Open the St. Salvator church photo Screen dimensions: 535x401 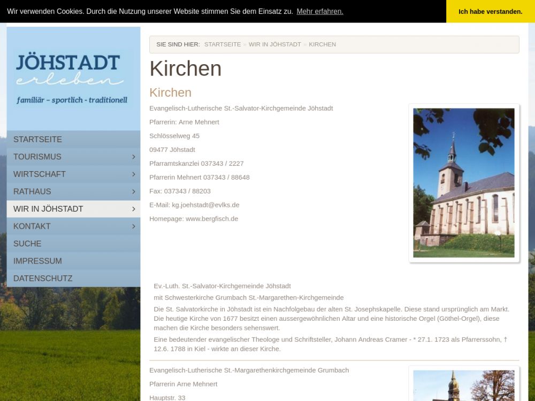(x=464, y=183)
